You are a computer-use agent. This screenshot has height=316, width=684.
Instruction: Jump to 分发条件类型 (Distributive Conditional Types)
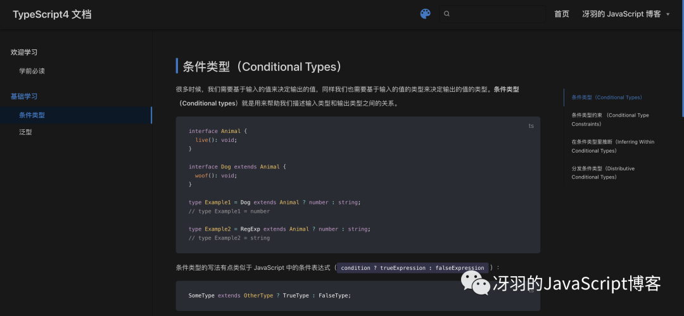[603, 173]
